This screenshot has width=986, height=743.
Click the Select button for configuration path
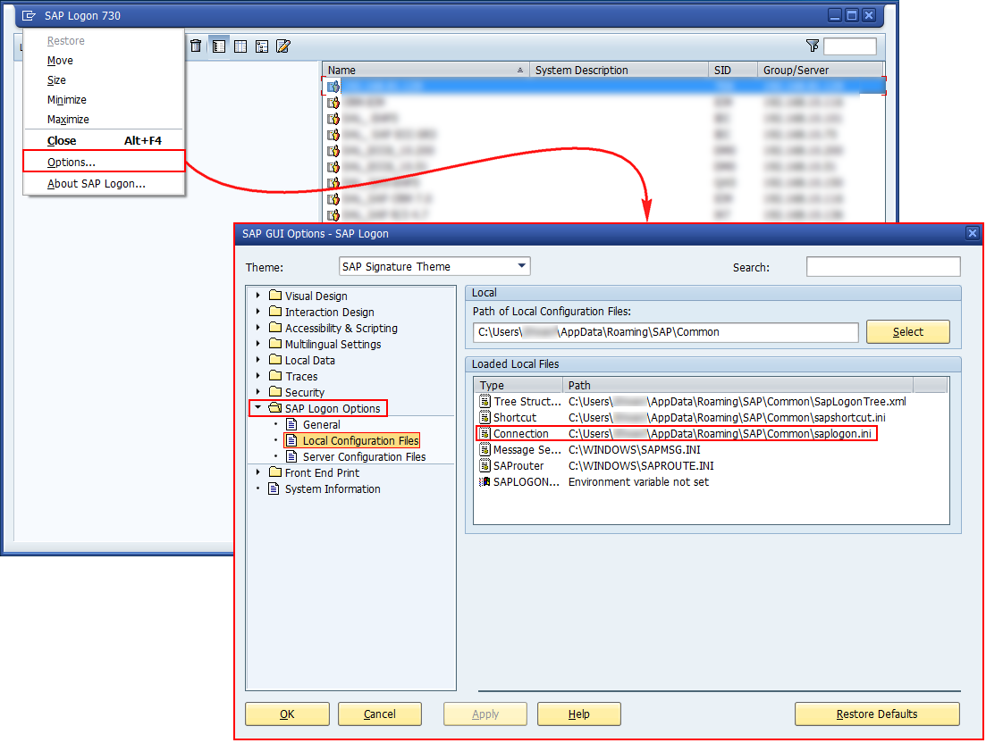[x=906, y=331]
